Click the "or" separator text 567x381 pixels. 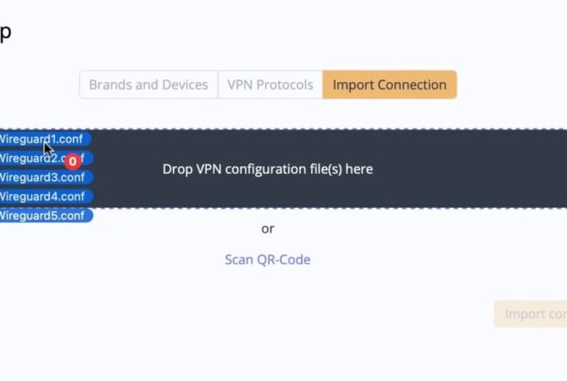point(267,228)
